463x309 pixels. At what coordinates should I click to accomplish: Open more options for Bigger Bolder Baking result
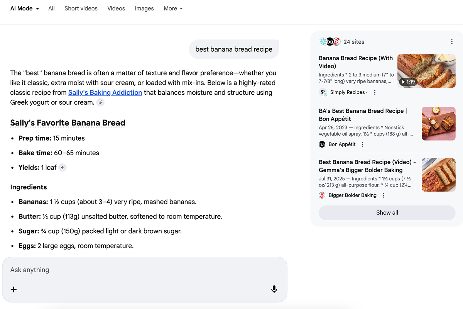[x=384, y=195]
